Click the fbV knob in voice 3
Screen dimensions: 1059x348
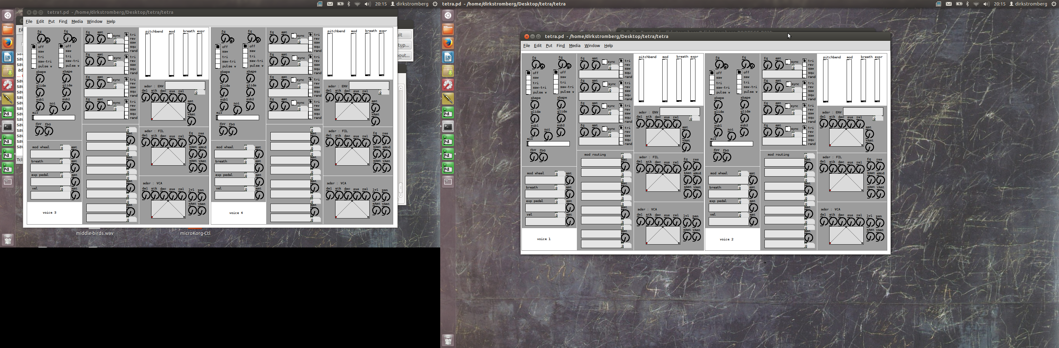coord(39,131)
